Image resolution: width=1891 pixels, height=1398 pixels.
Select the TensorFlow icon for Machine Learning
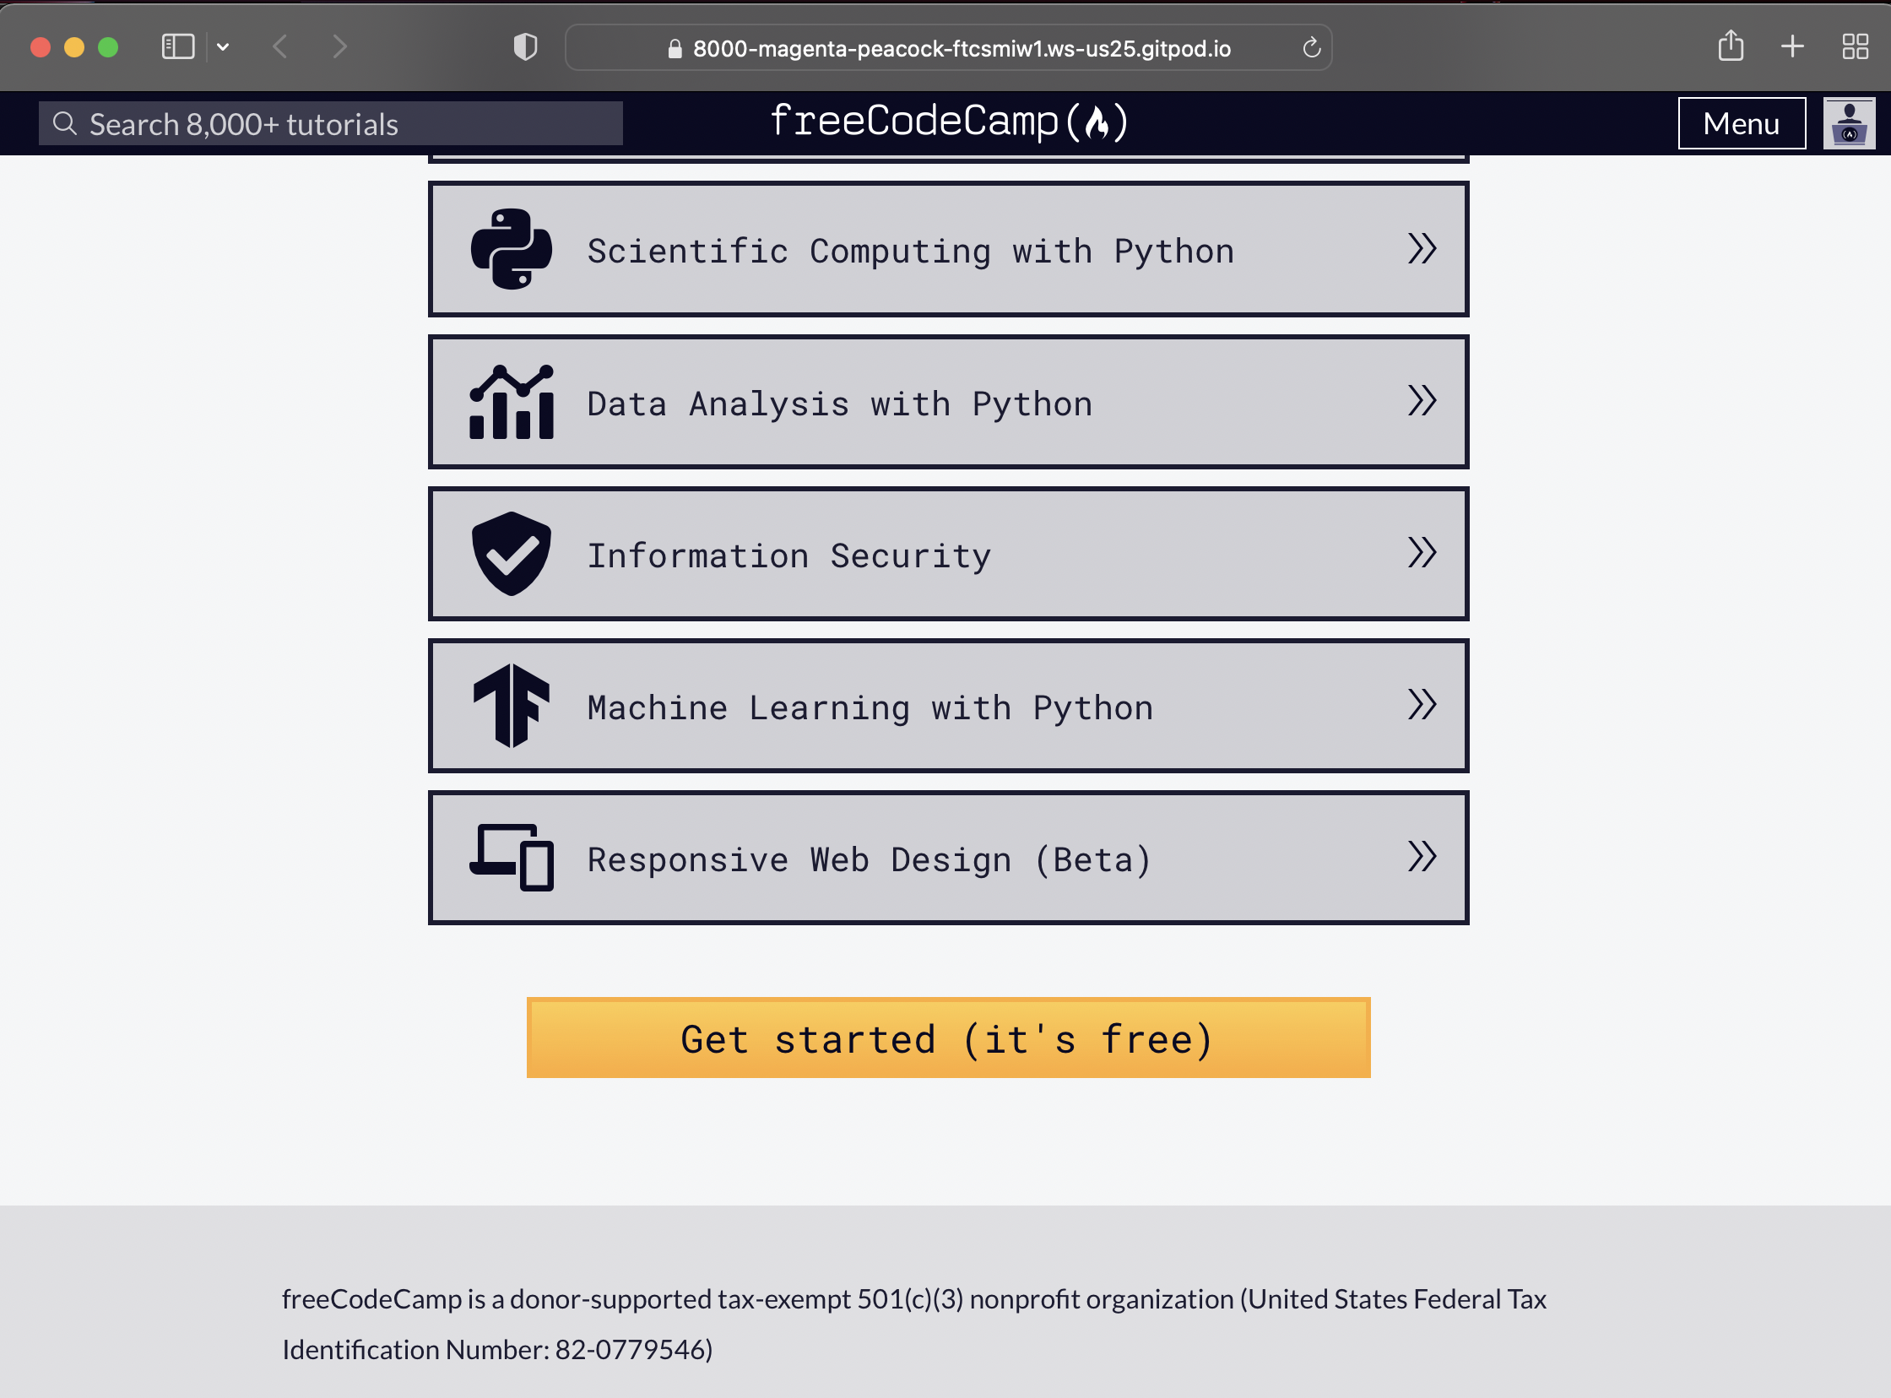coord(508,705)
